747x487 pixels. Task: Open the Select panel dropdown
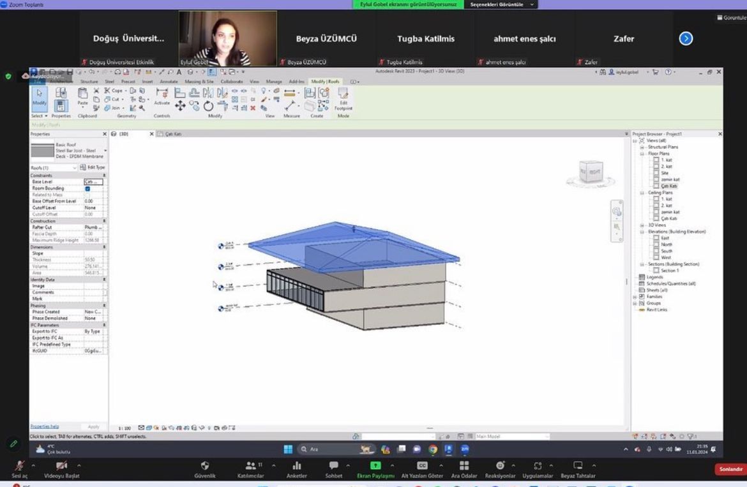pos(39,116)
